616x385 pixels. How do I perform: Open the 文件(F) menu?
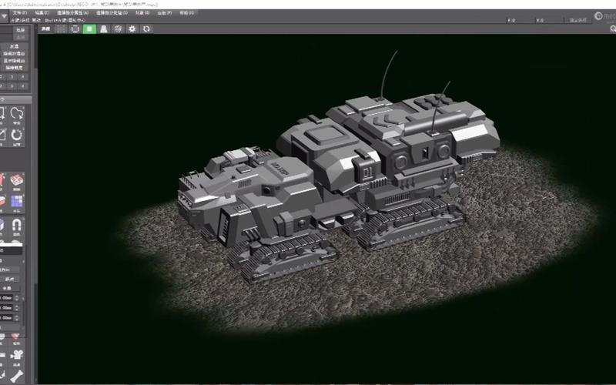point(20,13)
